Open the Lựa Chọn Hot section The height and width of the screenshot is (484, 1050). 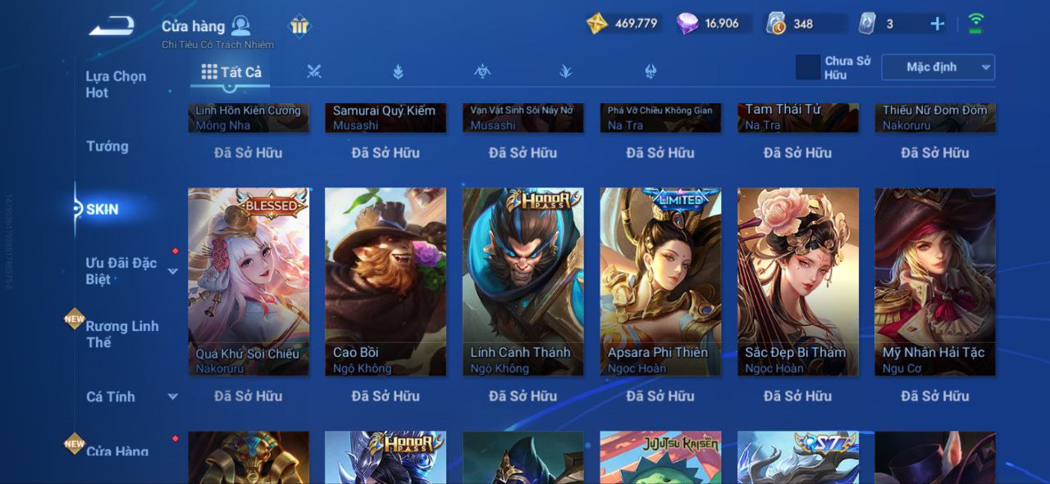pyautogui.click(x=116, y=84)
